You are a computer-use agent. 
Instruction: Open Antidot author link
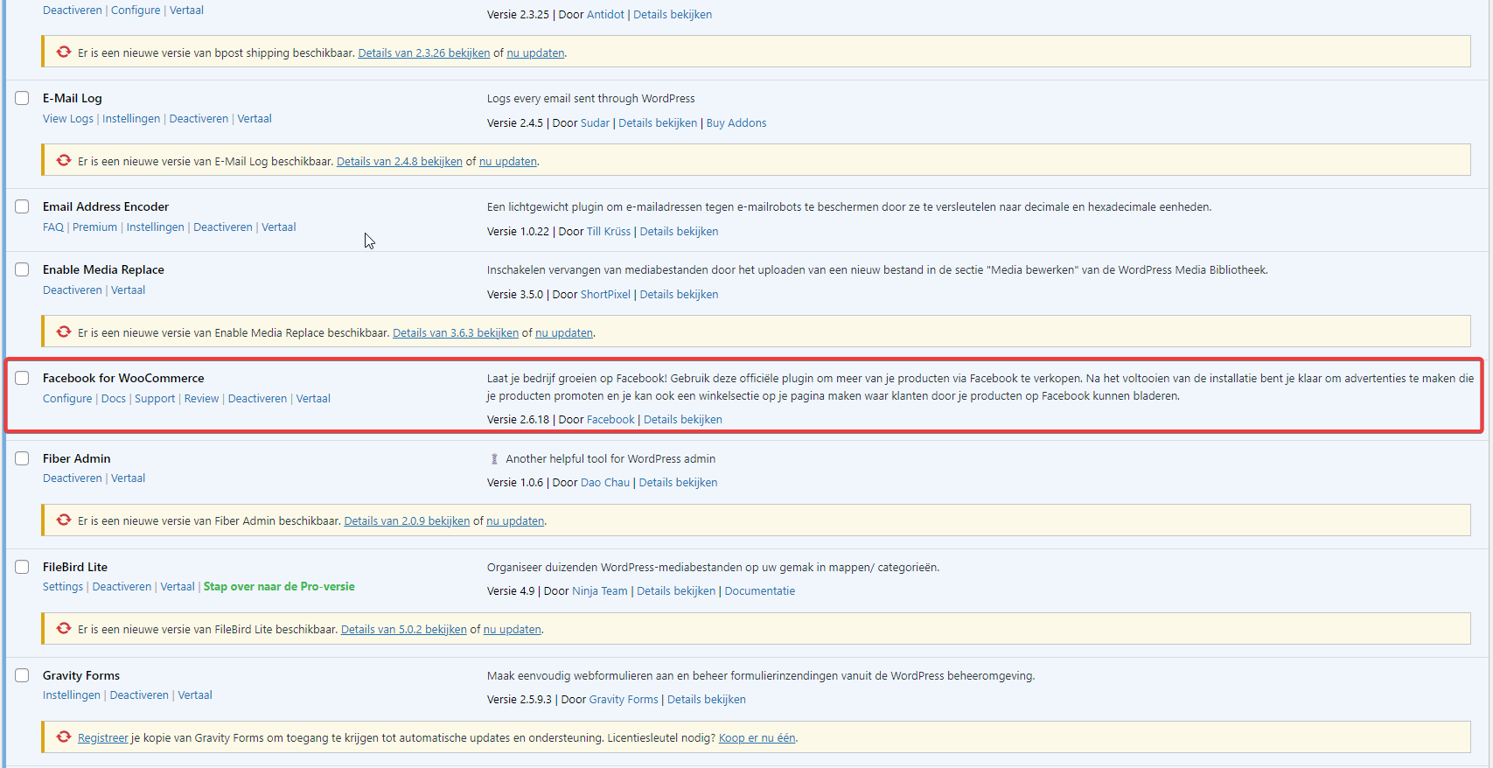pos(605,15)
